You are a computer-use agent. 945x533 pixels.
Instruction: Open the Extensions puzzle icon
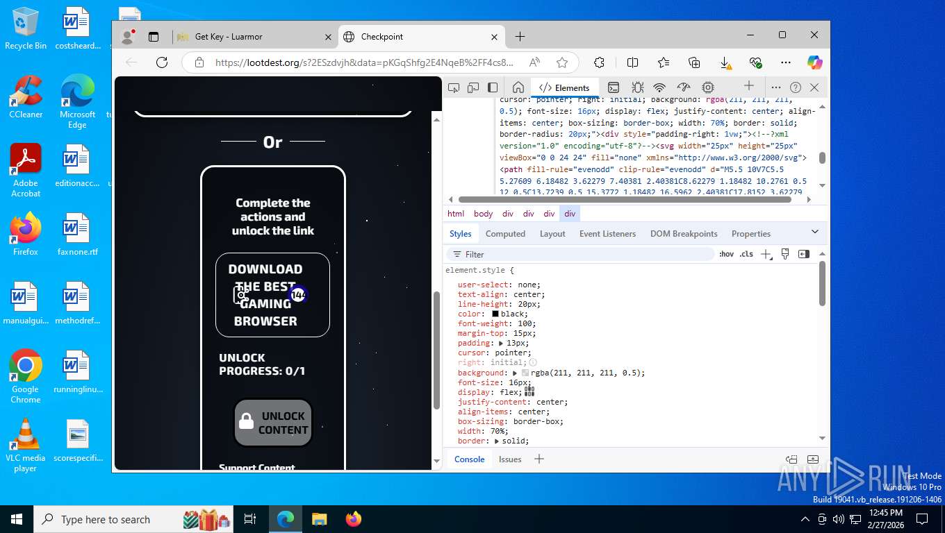[x=599, y=62]
